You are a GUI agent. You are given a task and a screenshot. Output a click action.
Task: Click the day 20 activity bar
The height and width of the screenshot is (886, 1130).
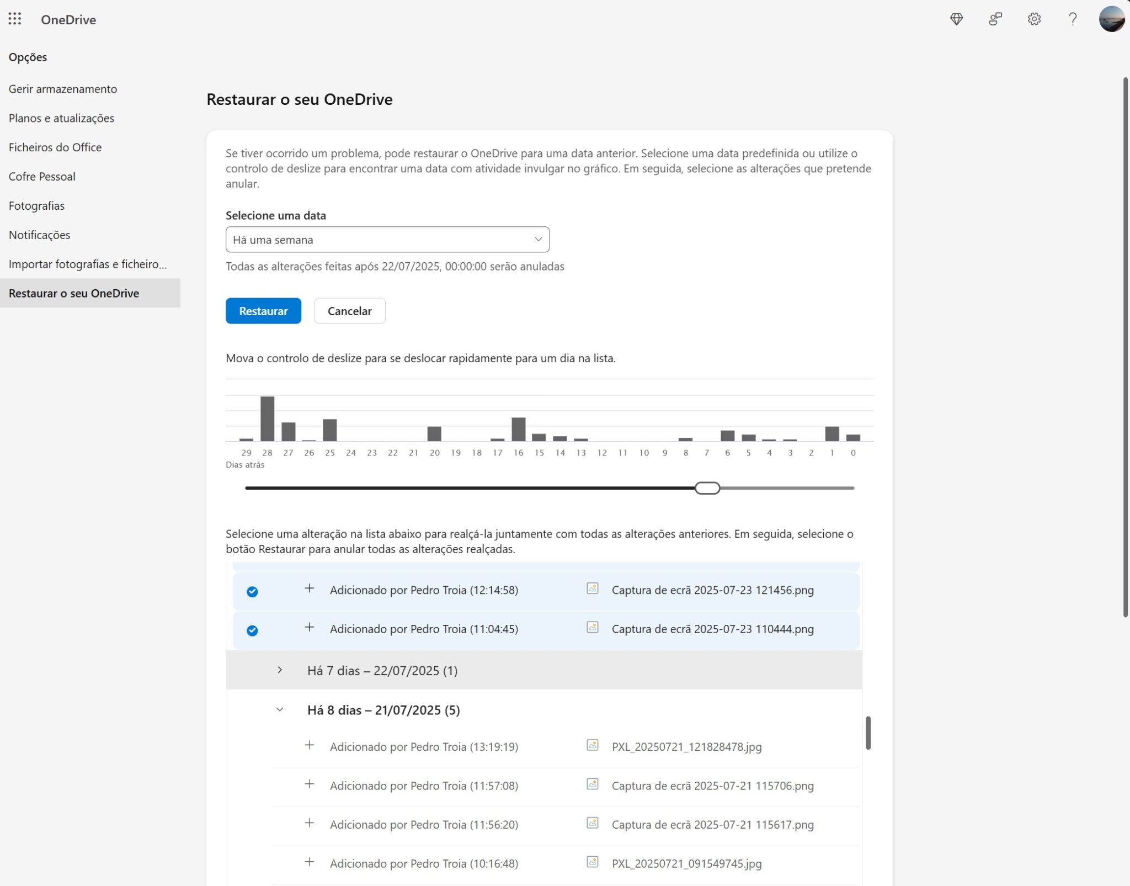[x=435, y=434]
